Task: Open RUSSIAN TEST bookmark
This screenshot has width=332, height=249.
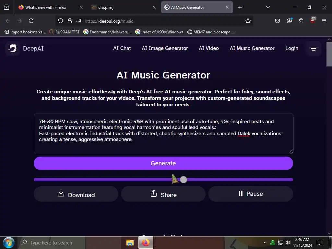Action: pos(64,32)
